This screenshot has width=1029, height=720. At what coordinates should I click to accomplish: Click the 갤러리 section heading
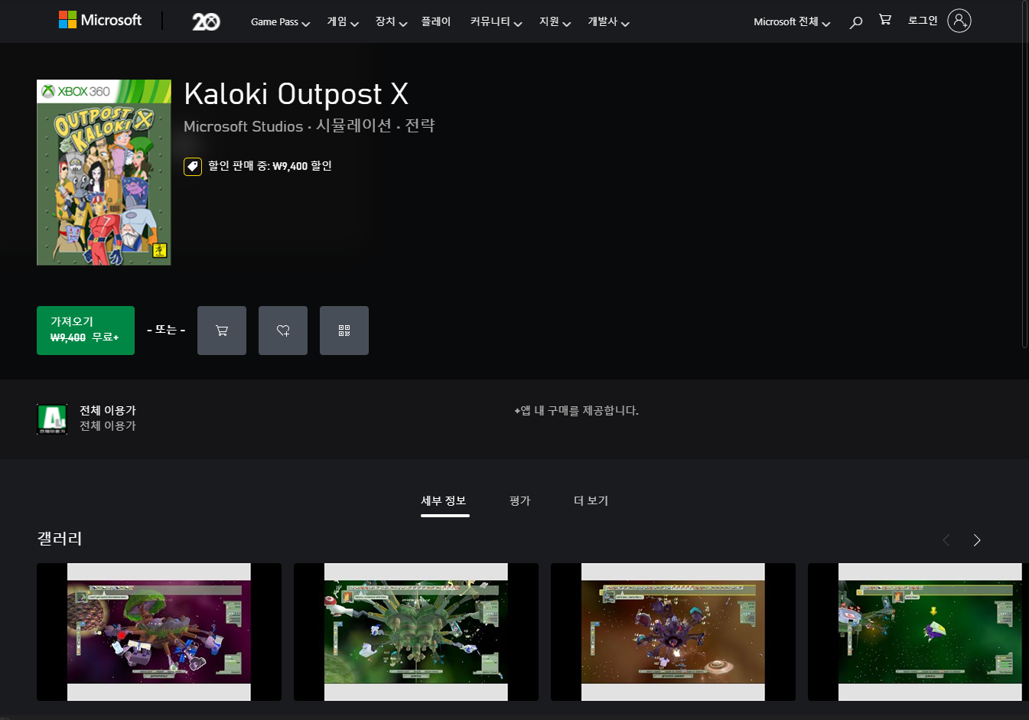coord(60,539)
